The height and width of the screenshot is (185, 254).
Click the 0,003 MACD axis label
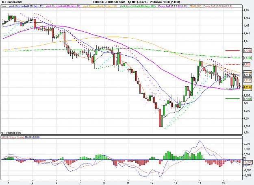click(247, 144)
